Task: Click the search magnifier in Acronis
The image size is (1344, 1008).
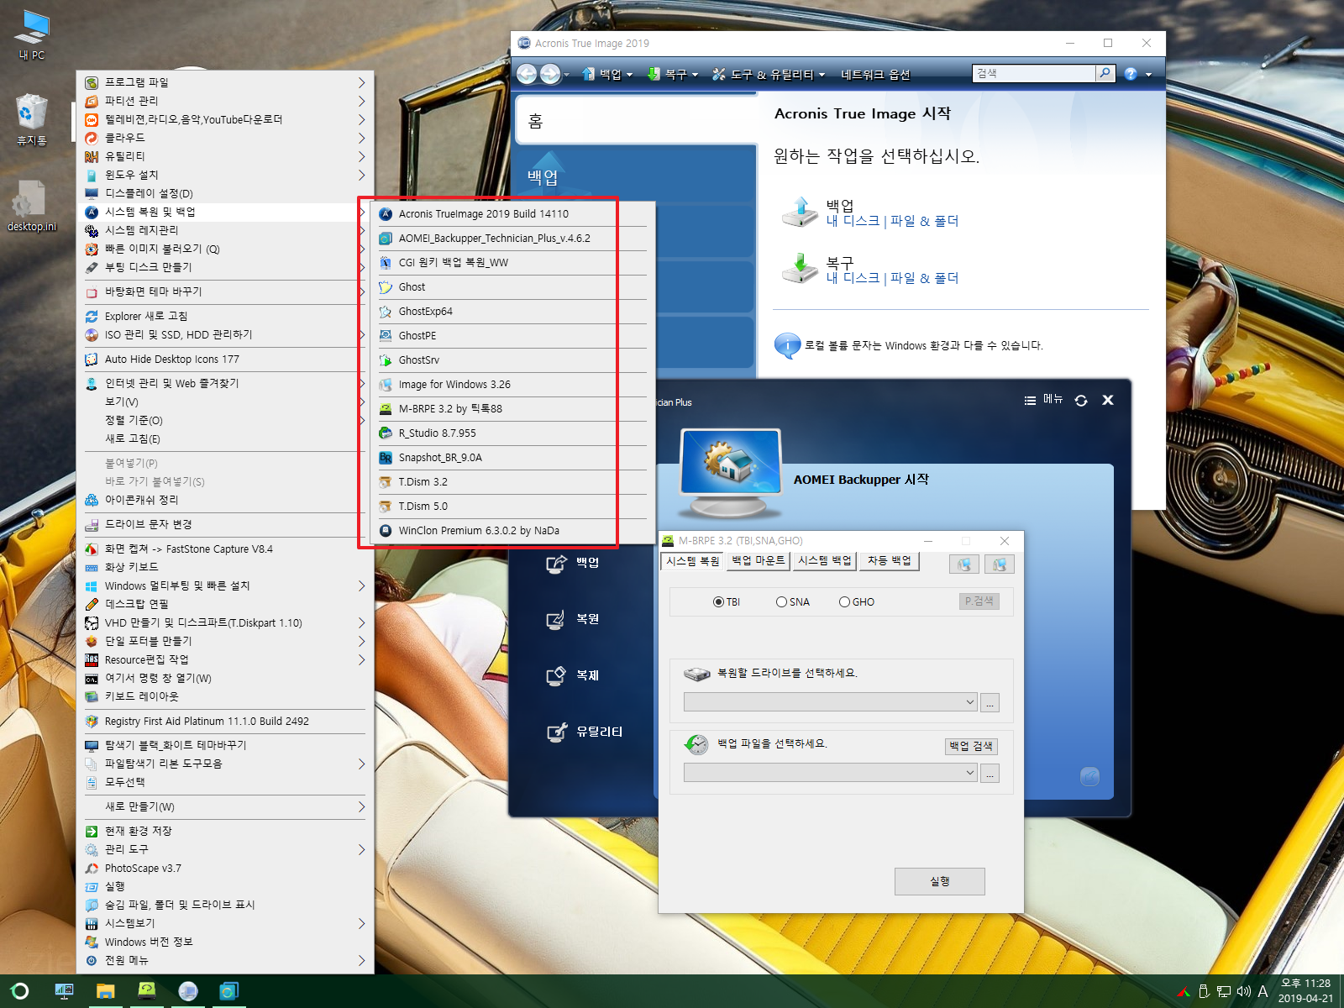Action: point(1105,73)
